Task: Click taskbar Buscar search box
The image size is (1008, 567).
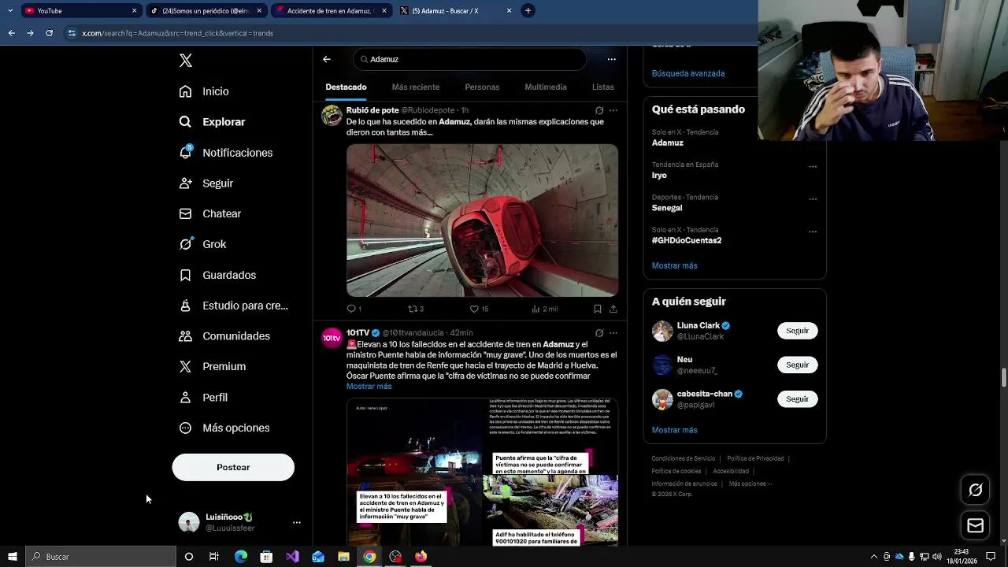Action: tap(101, 557)
